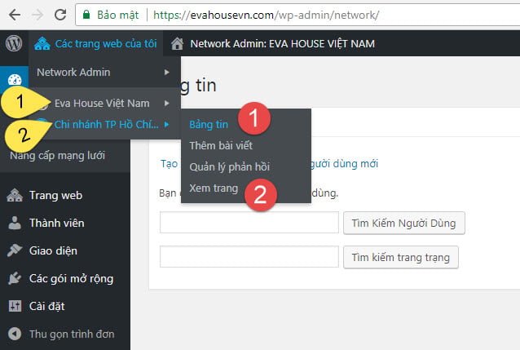Click the Các gói mở rộng plugin icon
Screen dimensions: 520x350
[x=14, y=278]
